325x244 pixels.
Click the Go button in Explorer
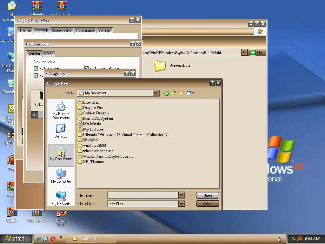(x=256, y=52)
